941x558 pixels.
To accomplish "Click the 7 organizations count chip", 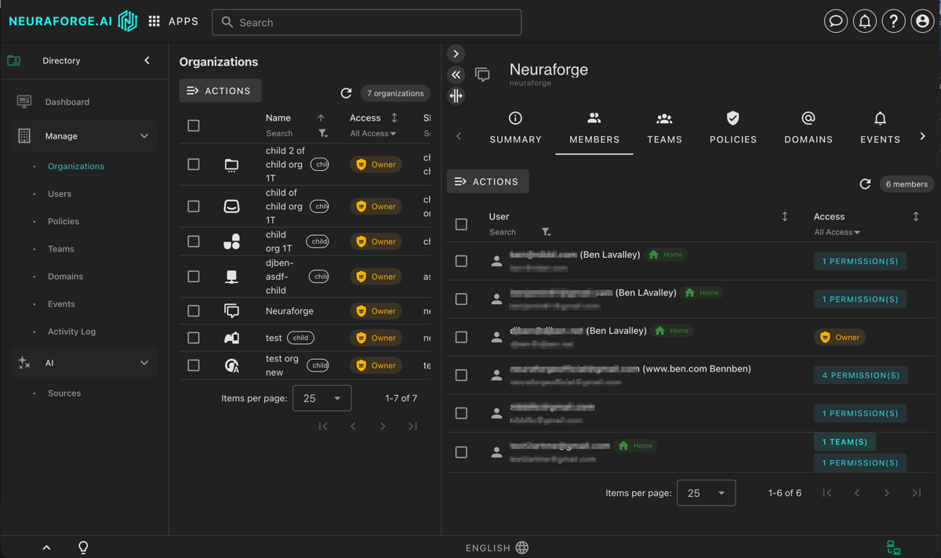I will [x=395, y=93].
